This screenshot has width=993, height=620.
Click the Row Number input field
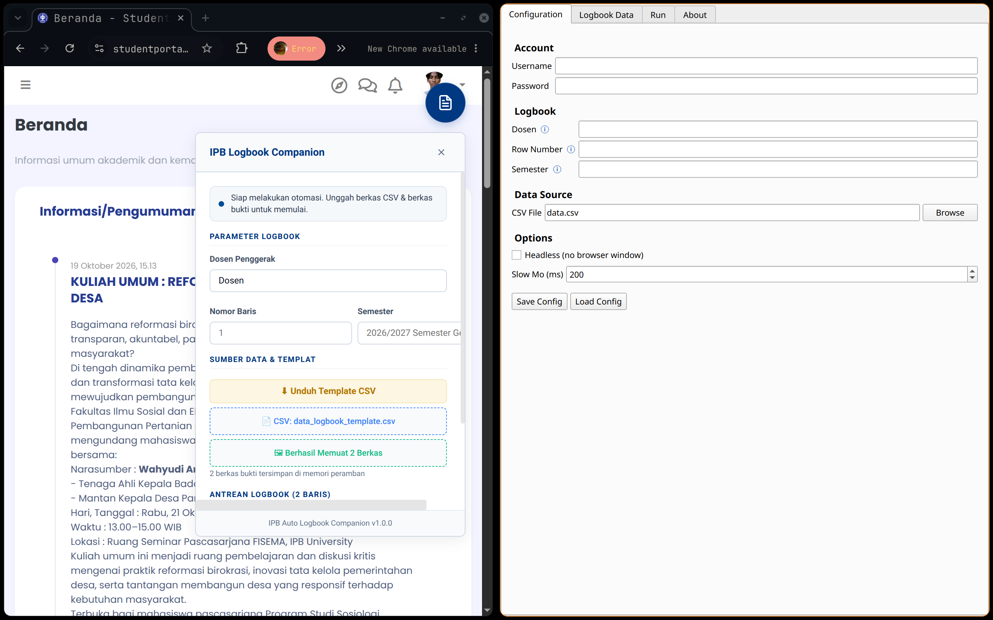[x=778, y=149]
